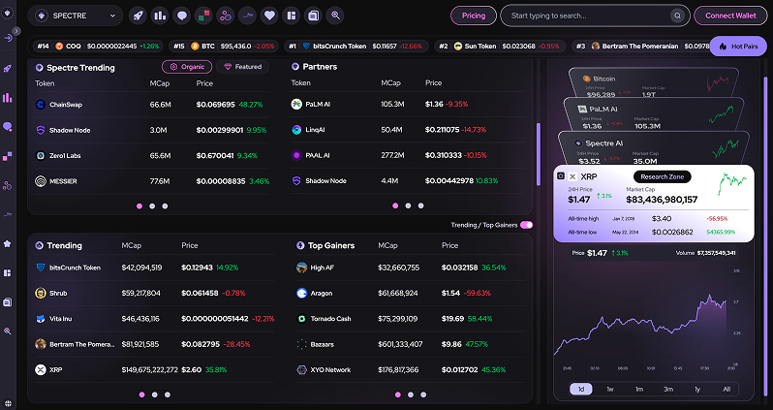The height and width of the screenshot is (410, 773).
Task: Open XYO Network row in Top Gainers
Action: point(411,369)
